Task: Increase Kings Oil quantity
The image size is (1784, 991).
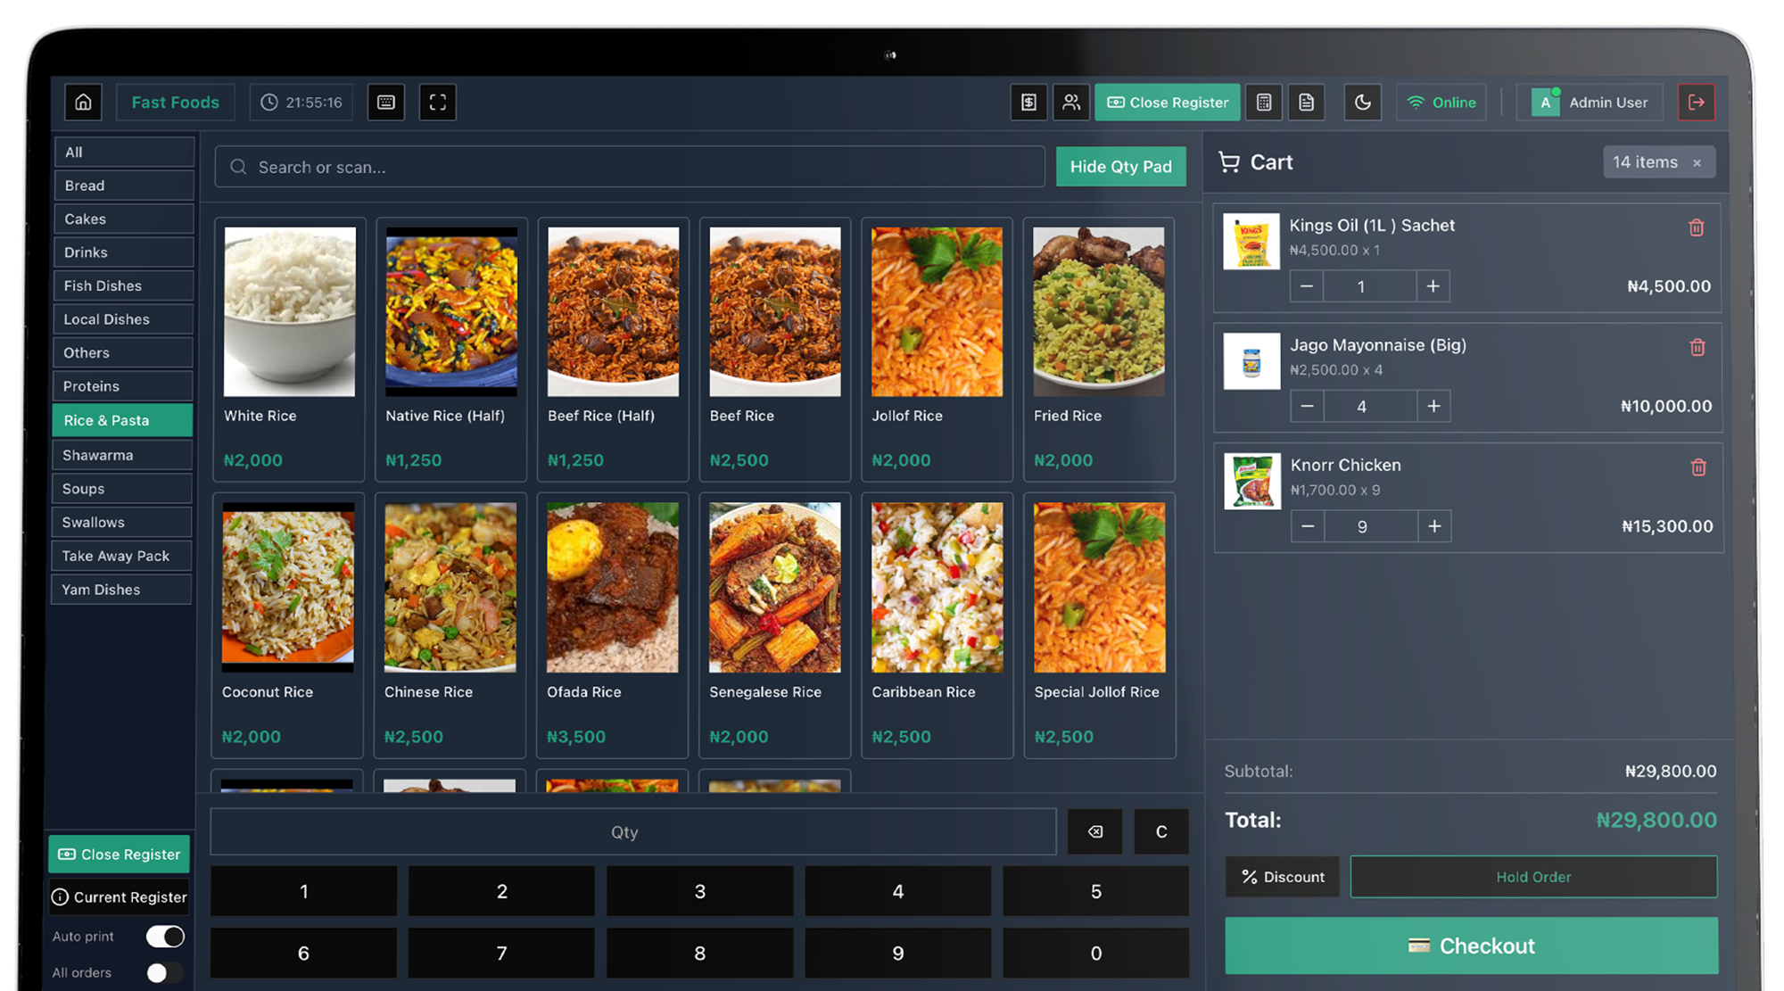Action: (1433, 286)
